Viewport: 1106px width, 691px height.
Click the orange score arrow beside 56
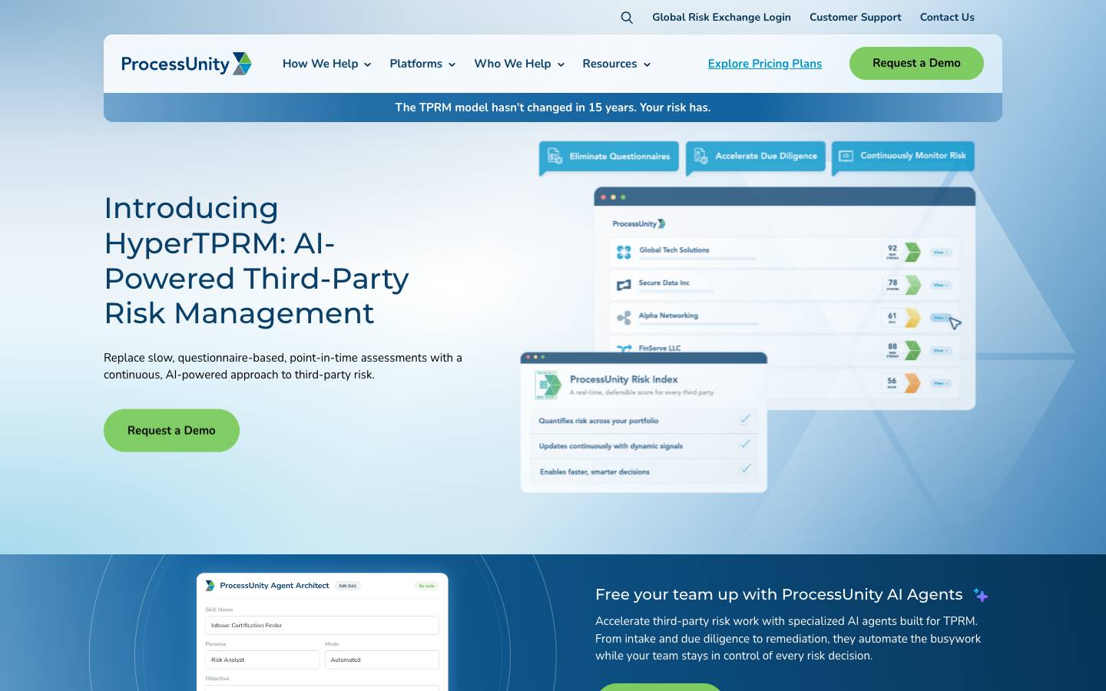912,382
